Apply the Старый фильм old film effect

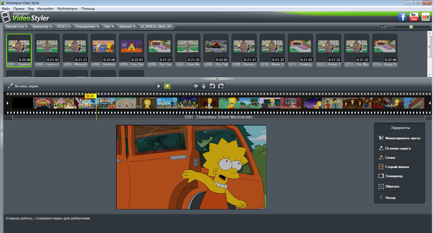[394, 167]
